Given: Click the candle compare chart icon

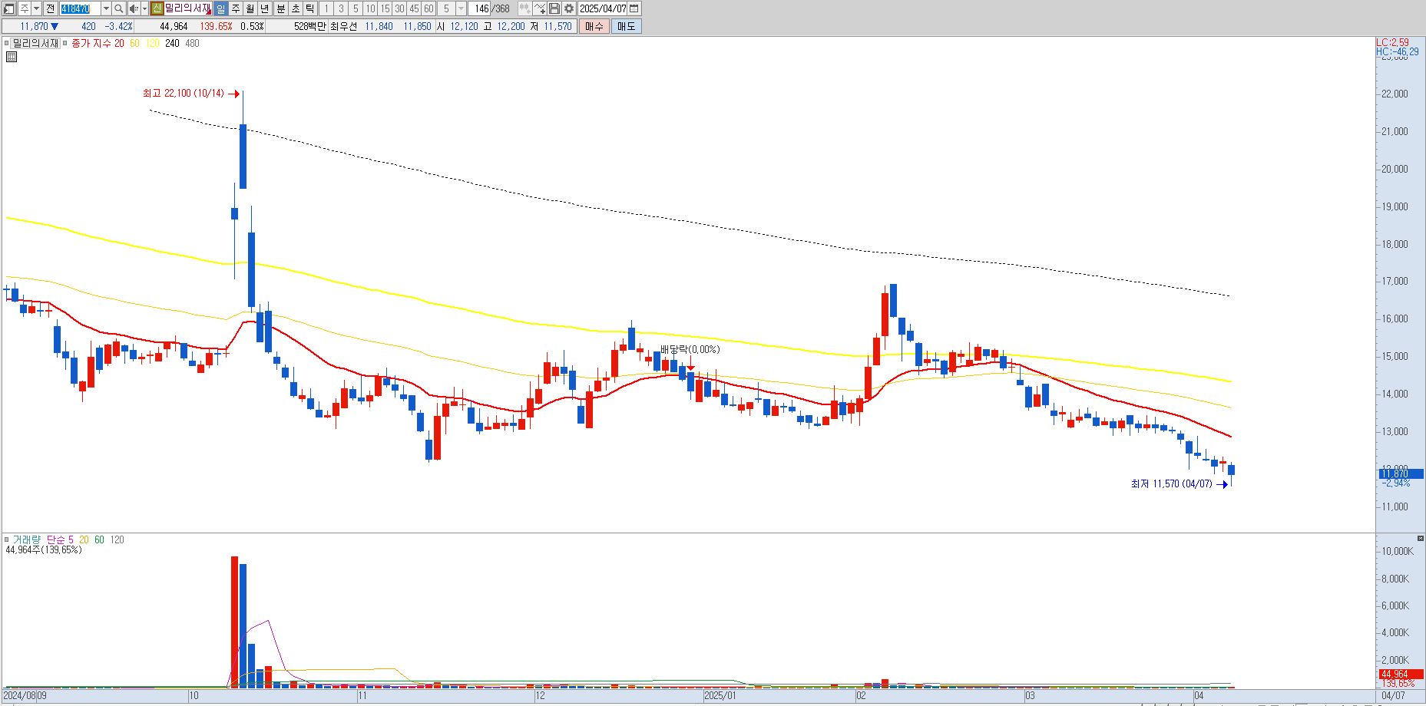Looking at the screenshot, I should click(524, 8).
